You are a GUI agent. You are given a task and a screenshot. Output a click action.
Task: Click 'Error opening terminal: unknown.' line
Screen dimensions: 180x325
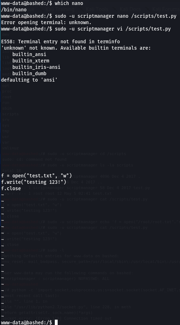pos(46,22)
